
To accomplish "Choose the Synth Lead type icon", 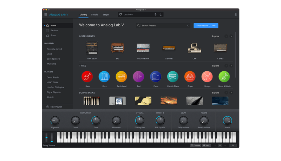I will pyautogui.click(x=121, y=77).
